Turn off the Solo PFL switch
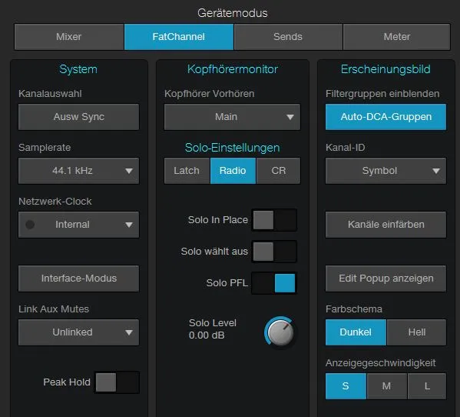The width and height of the screenshot is (460, 417). (274, 283)
